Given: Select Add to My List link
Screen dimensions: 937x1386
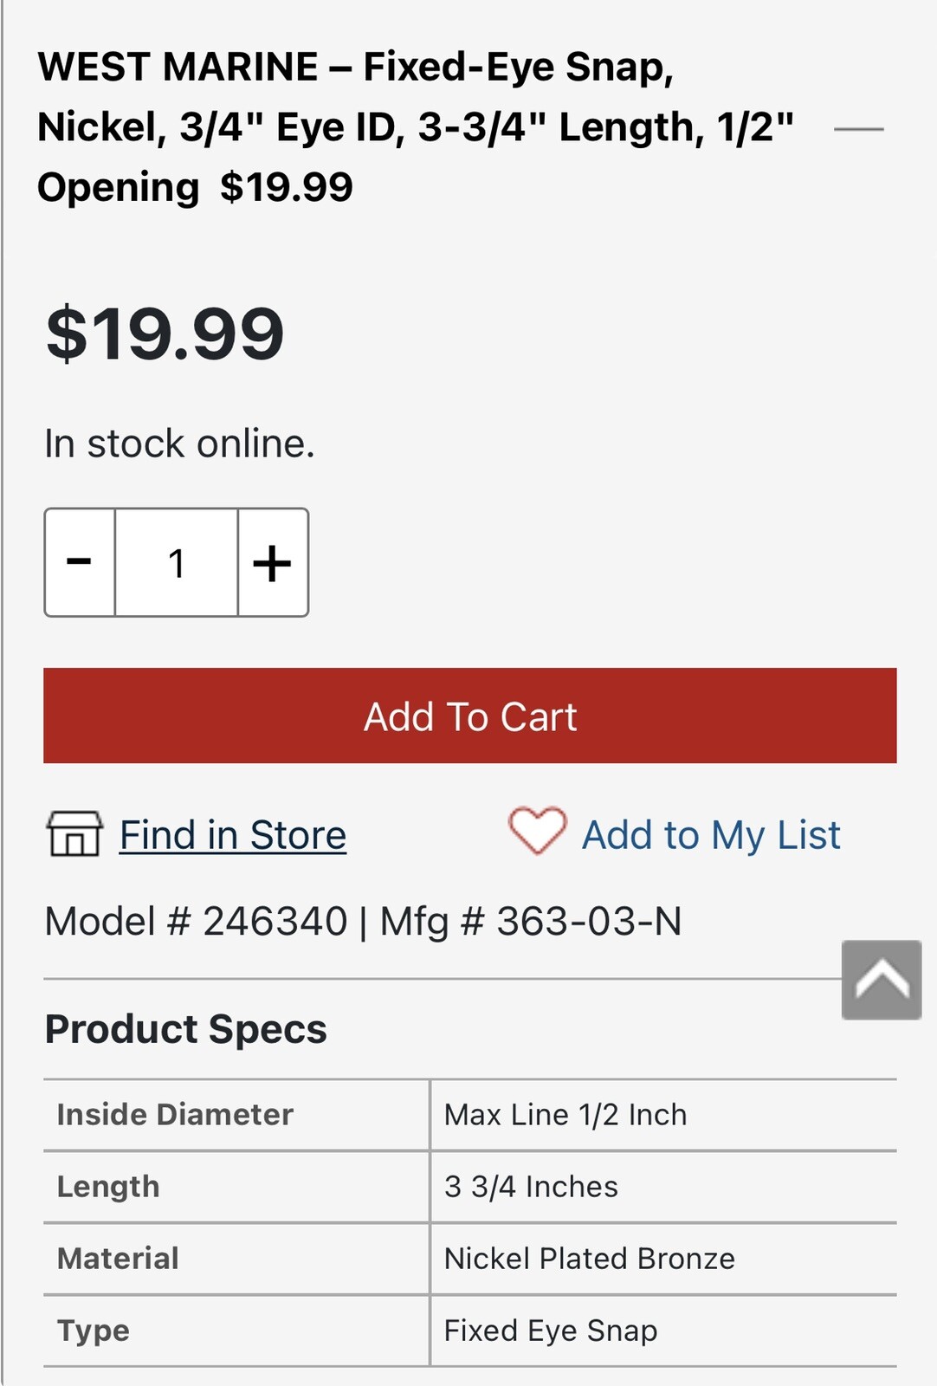Looking at the screenshot, I should (x=711, y=835).
